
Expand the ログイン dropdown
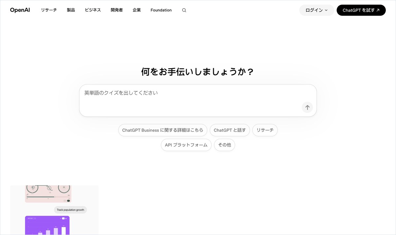(x=317, y=10)
